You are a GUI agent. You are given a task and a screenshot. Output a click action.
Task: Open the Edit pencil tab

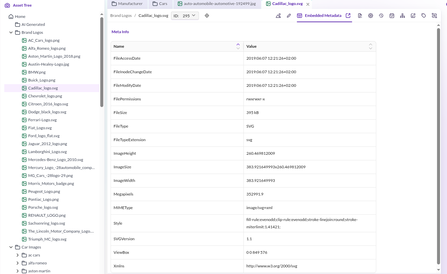tap(289, 16)
